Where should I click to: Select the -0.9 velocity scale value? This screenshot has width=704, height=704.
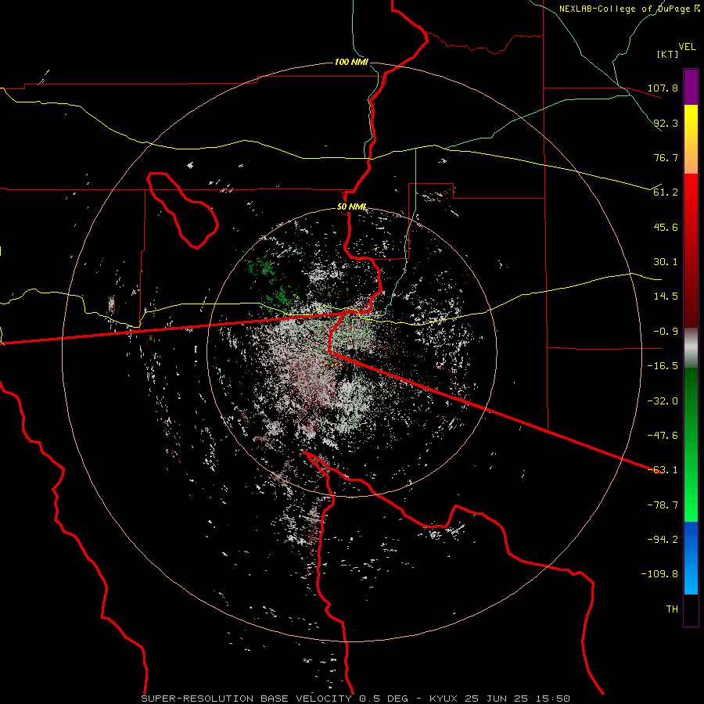pos(663,332)
